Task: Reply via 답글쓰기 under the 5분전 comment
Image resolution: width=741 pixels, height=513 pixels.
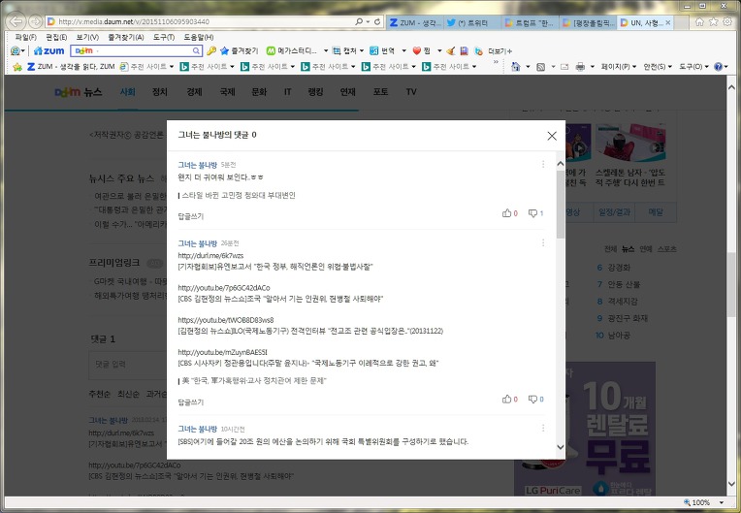Action: (x=190, y=216)
